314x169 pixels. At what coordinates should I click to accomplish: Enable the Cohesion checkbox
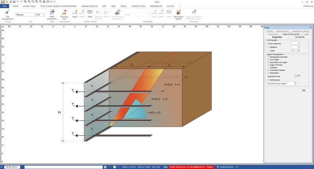click(268, 67)
